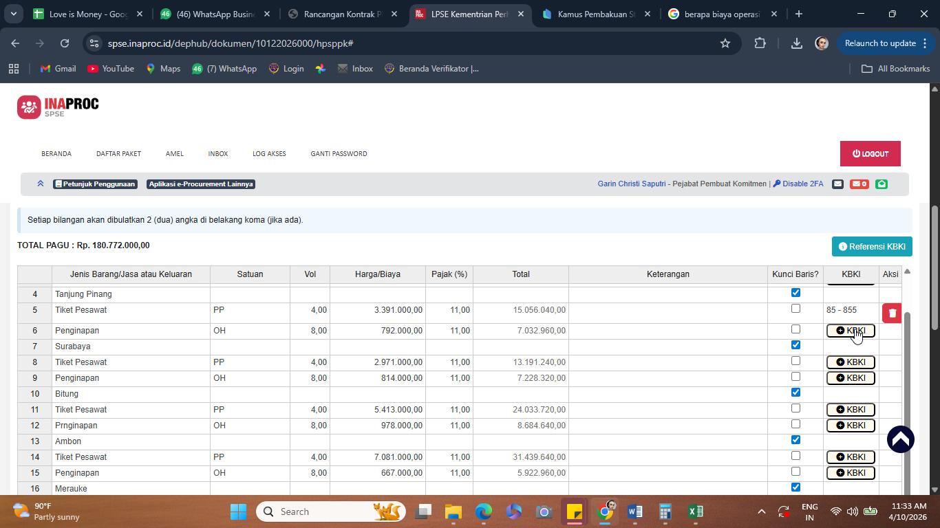Open the Beranda Verifikator bookmark
The width and height of the screenshot is (940, 528).
click(x=431, y=69)
